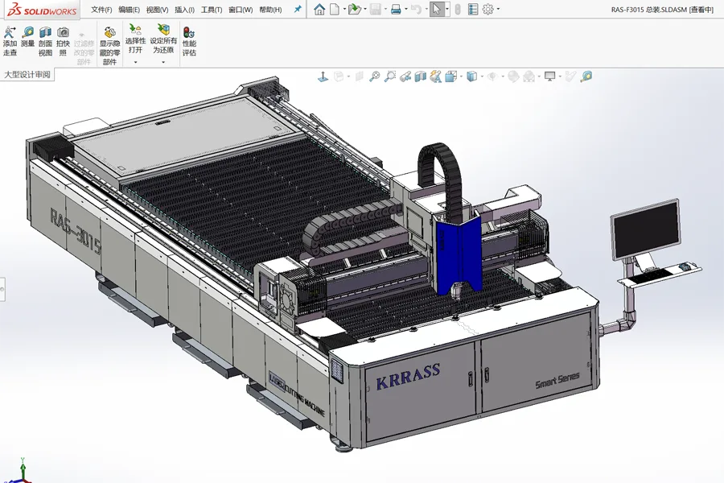Toggle the menu bar pin icon
The height and width of the screenshot is (483, 724).
298,9
